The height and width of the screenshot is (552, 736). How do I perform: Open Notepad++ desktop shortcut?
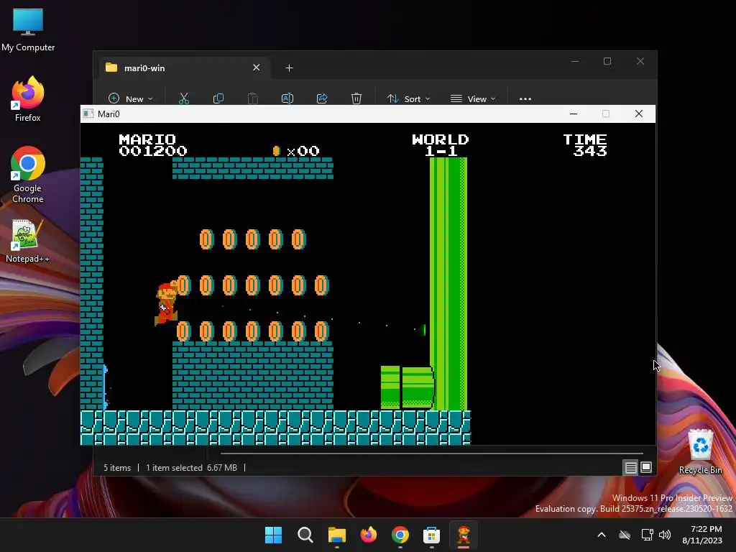point(28,241)
